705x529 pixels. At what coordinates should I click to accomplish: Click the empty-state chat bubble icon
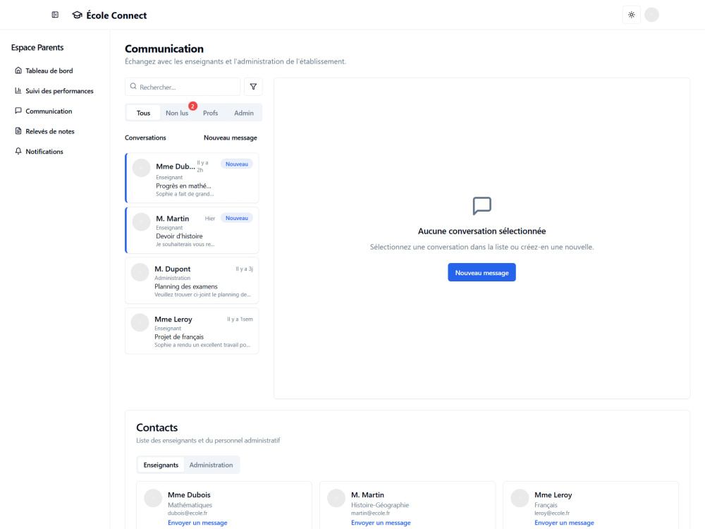[x=482, y=206]
